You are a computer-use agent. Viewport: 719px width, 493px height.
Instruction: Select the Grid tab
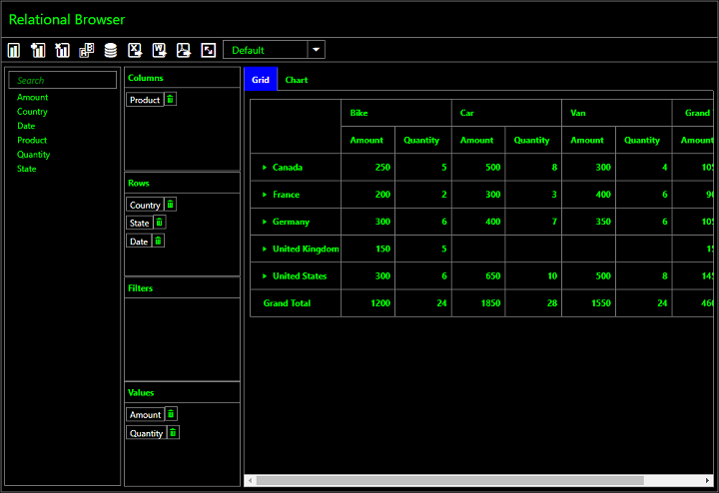point(260,80)
